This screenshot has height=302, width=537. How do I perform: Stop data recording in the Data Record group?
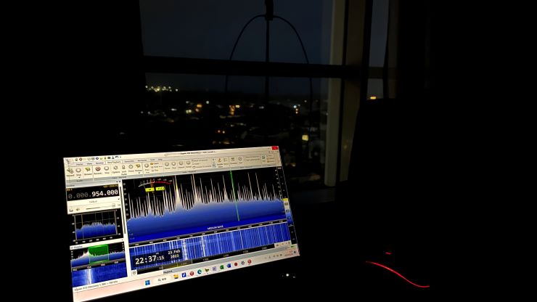tap(107, 168)
